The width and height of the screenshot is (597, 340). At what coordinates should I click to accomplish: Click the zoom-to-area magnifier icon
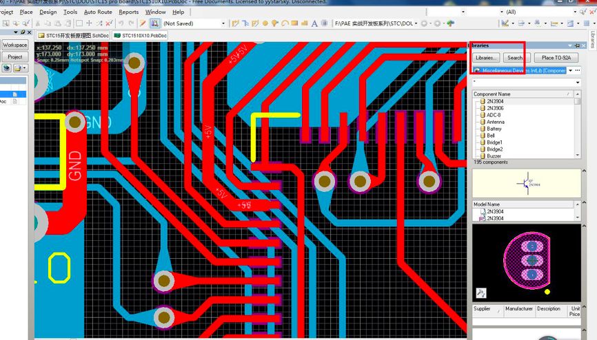(x=6, y=23)
